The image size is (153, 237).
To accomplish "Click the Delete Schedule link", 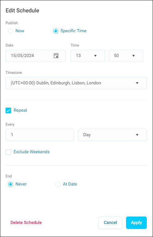I will pyautogui.click(x=26, y=222).
